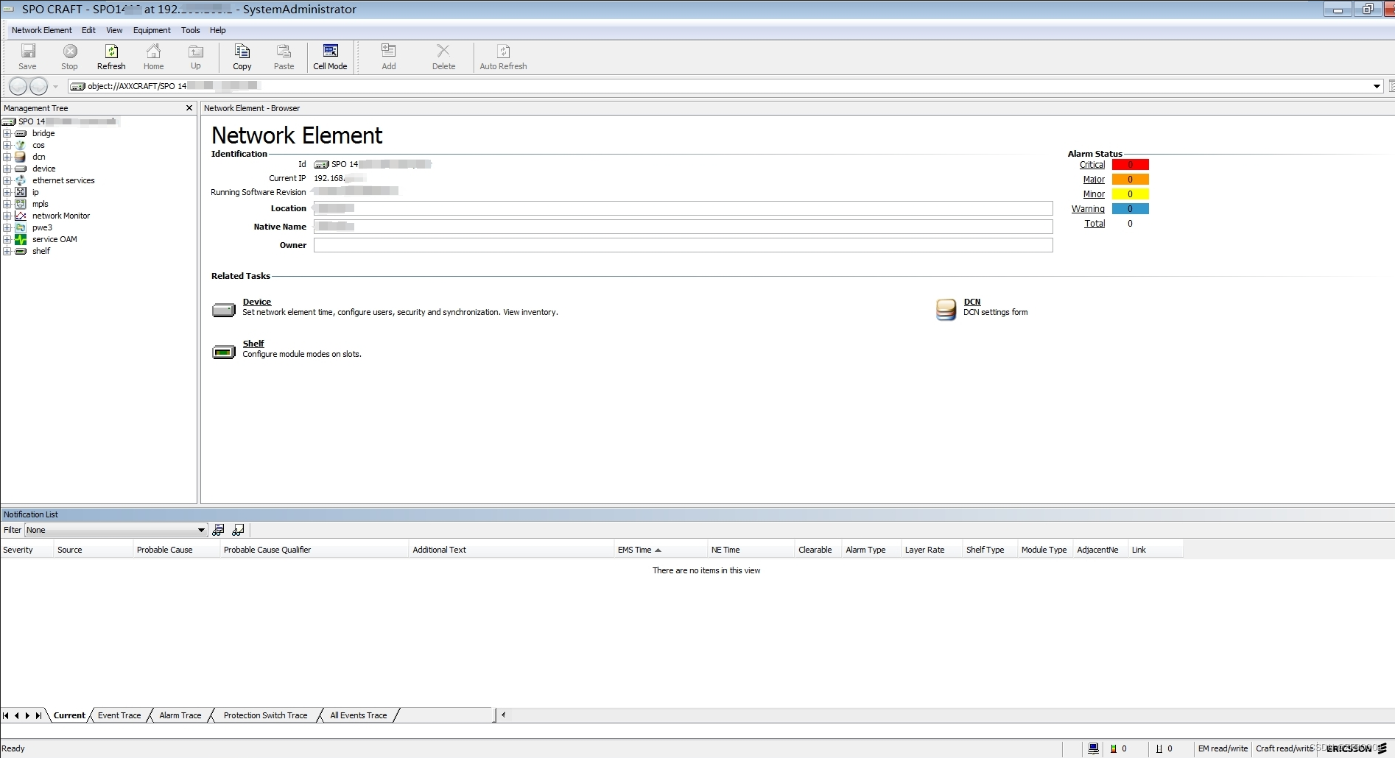Click the back navigation arrow button
The width and height of the screenshot is (1395, 758).
point(18,86)
